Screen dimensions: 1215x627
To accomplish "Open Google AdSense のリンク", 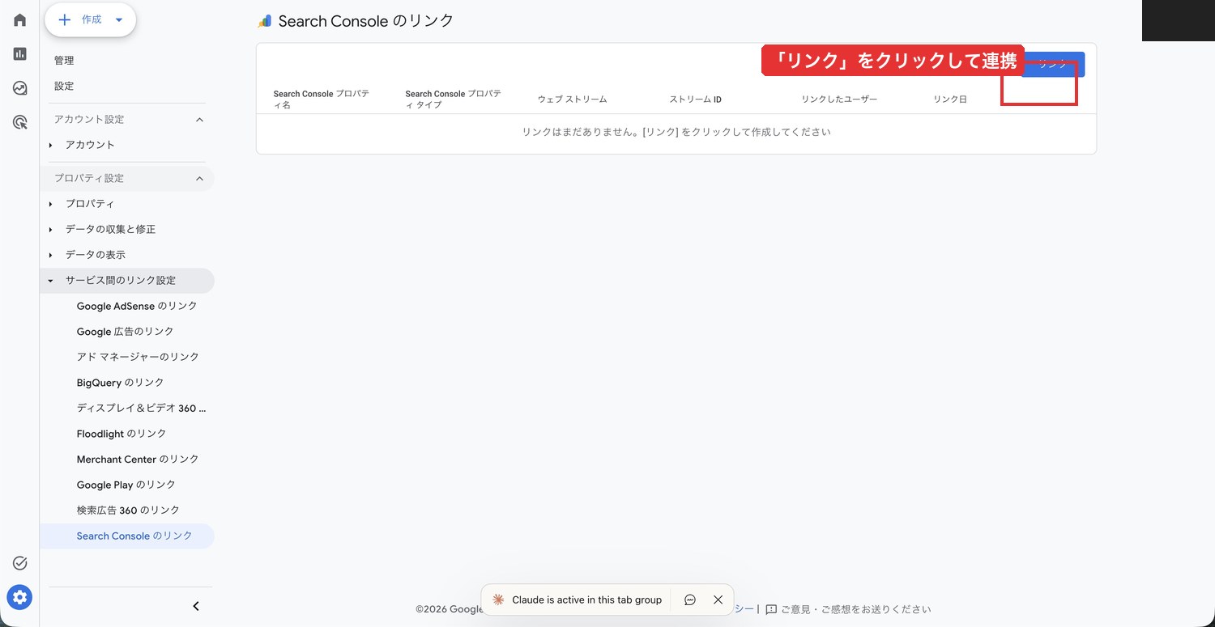I will coord(137,306).
